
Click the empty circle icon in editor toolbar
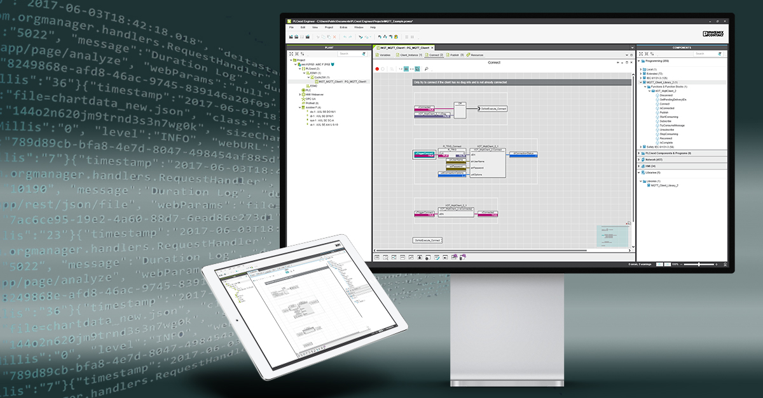tap(383, 69)
